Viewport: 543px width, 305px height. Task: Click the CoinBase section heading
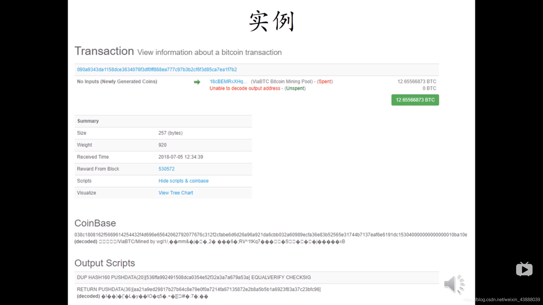coord(95,223)
